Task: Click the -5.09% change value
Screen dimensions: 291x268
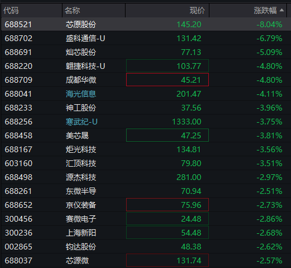Action: tap(269, 52)
